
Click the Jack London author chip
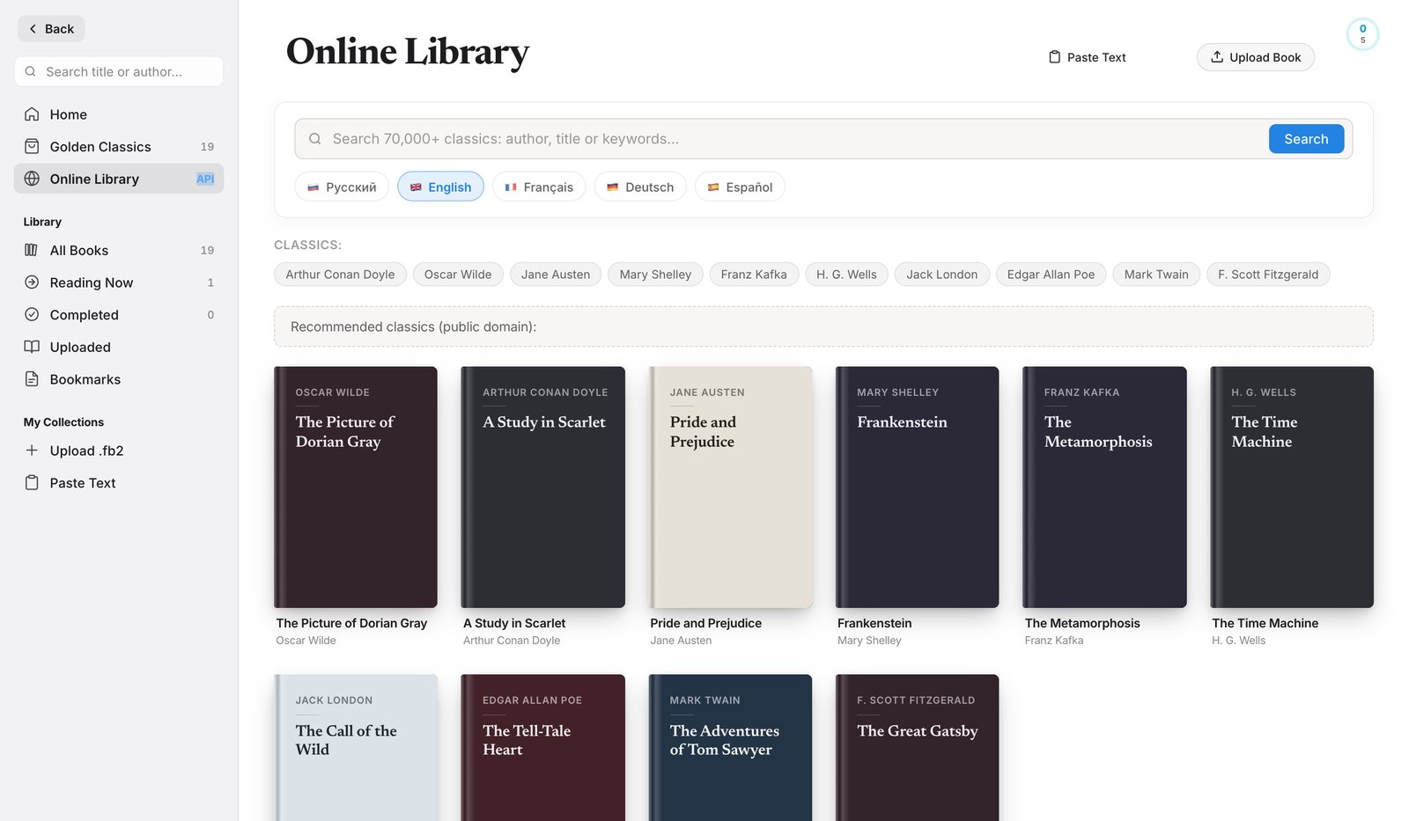click(942, 275)
